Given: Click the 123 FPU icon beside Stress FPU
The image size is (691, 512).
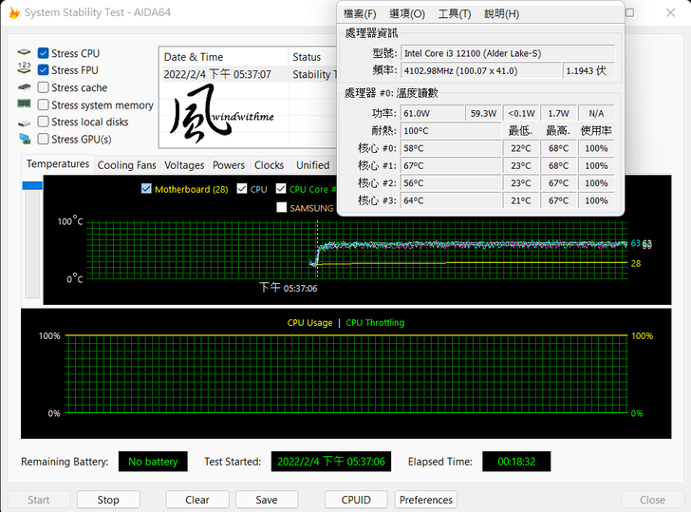Looking at the screenshot, I should point(24,70).
